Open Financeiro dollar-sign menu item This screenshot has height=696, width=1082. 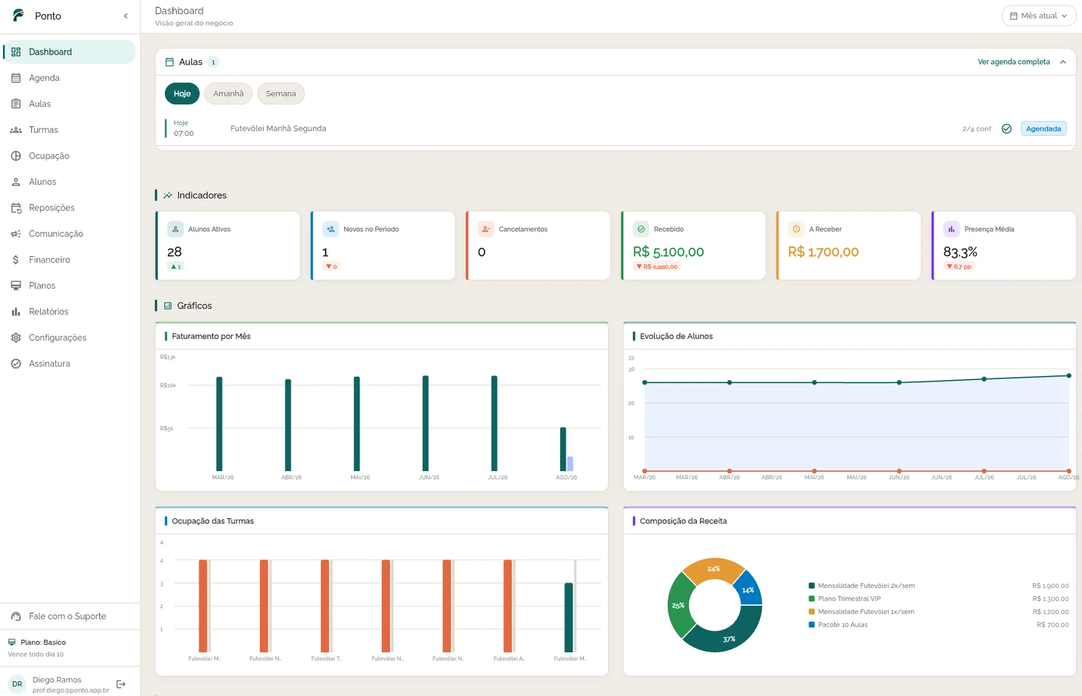(x=16, y=260)
